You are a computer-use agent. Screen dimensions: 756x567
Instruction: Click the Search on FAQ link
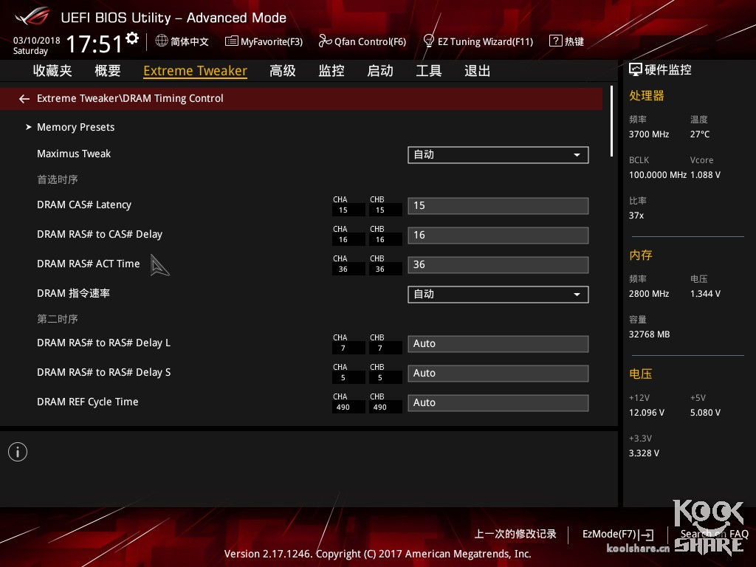pos(714,534)
